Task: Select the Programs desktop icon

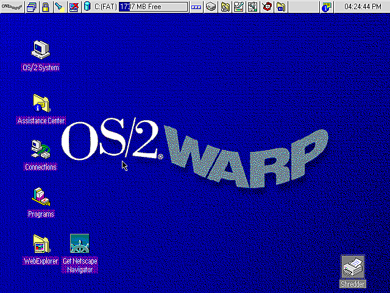Action: (x=41, y=197)
